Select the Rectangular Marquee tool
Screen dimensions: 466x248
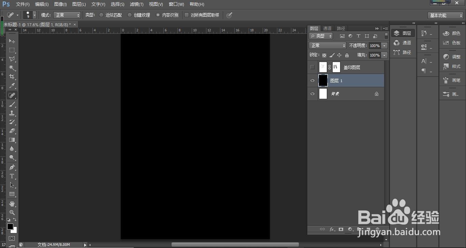[12, 50]
